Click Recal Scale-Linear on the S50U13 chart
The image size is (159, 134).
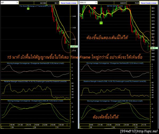(x=149, y=3)
